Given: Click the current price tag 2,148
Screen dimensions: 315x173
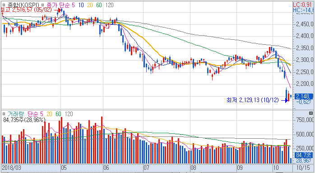Looking at the screenshot, I should (304, 96).
